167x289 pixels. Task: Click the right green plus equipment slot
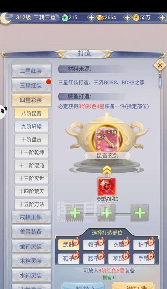[x=140, y=213]
